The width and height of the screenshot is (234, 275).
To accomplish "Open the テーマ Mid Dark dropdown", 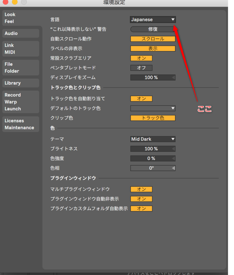I will (x=153, y=139).
